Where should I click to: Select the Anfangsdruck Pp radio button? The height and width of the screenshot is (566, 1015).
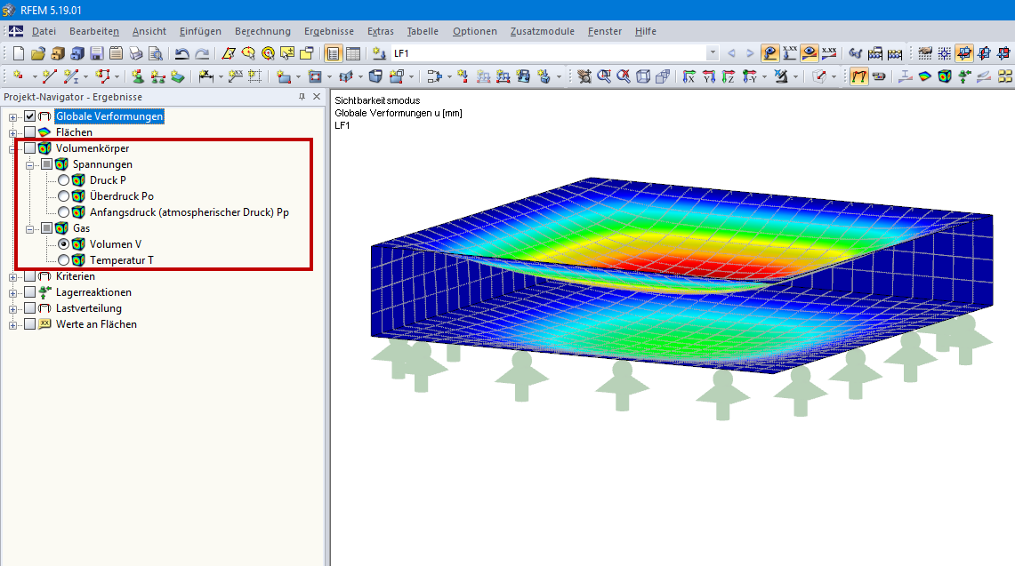coord(63,212)
